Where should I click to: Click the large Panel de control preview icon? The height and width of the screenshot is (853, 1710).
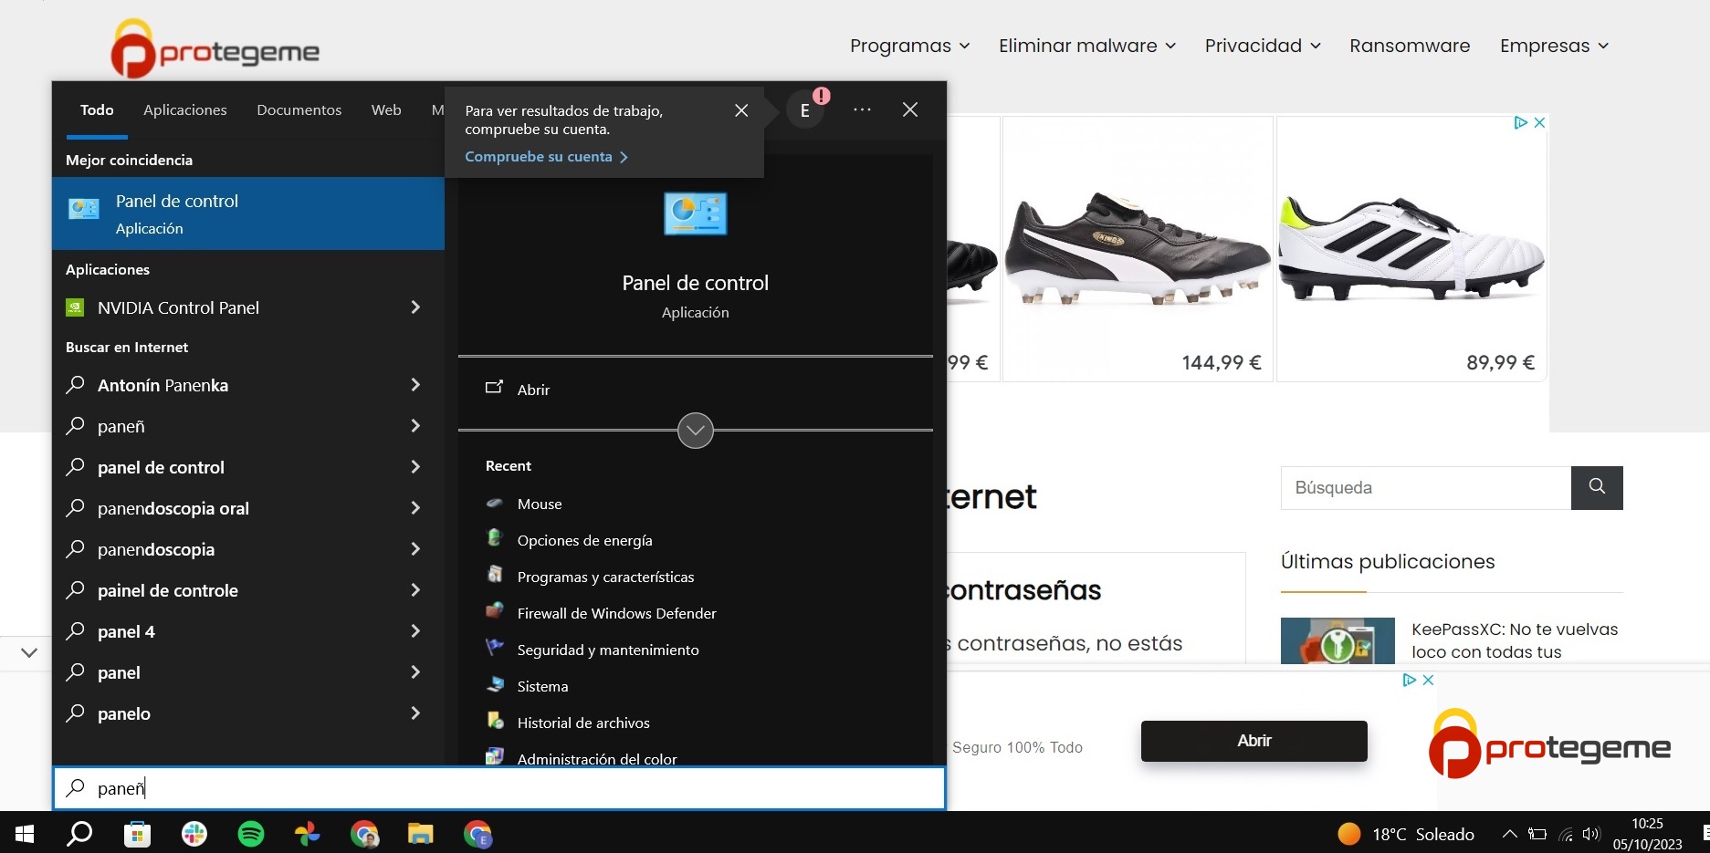pos(696,213)
